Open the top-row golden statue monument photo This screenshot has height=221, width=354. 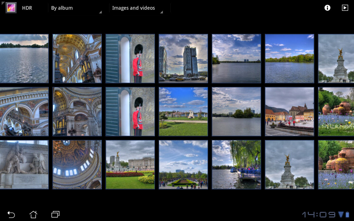[x=336, y=59]
